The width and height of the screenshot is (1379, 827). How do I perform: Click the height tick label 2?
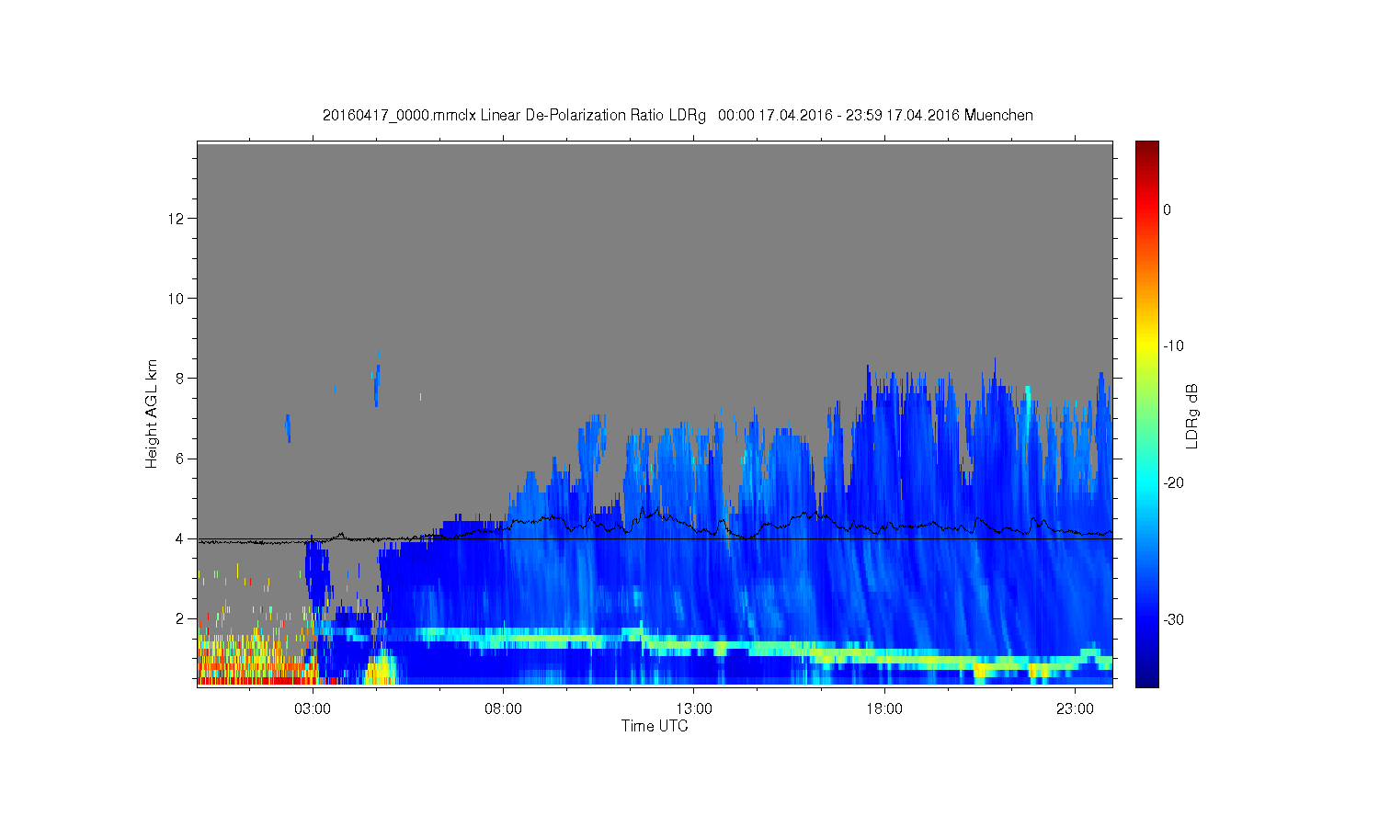click(181, 618)
